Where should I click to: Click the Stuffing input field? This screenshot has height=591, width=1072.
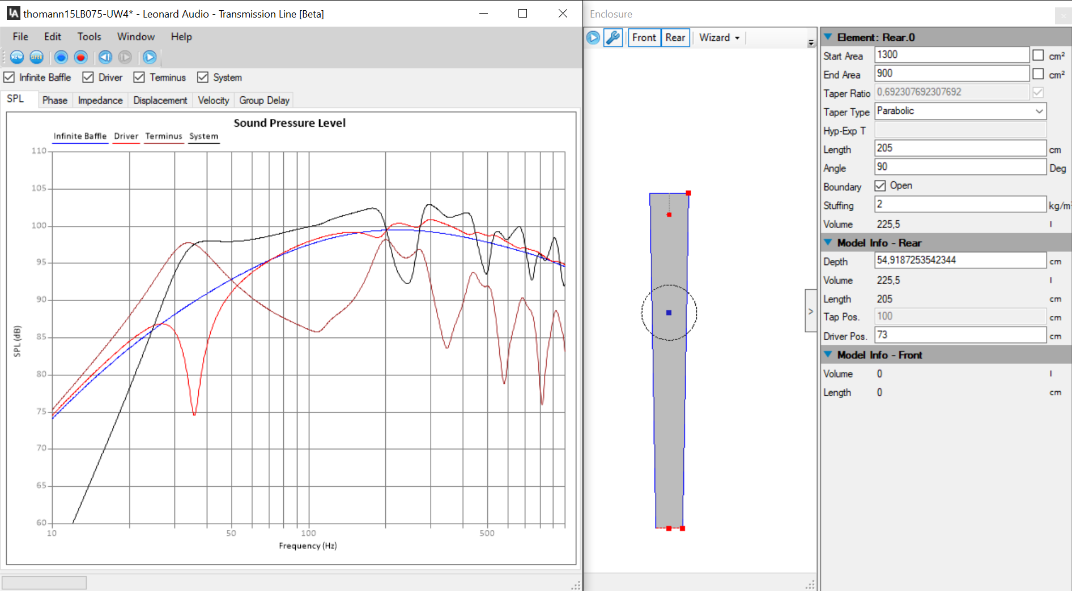(x=960, y=204)
